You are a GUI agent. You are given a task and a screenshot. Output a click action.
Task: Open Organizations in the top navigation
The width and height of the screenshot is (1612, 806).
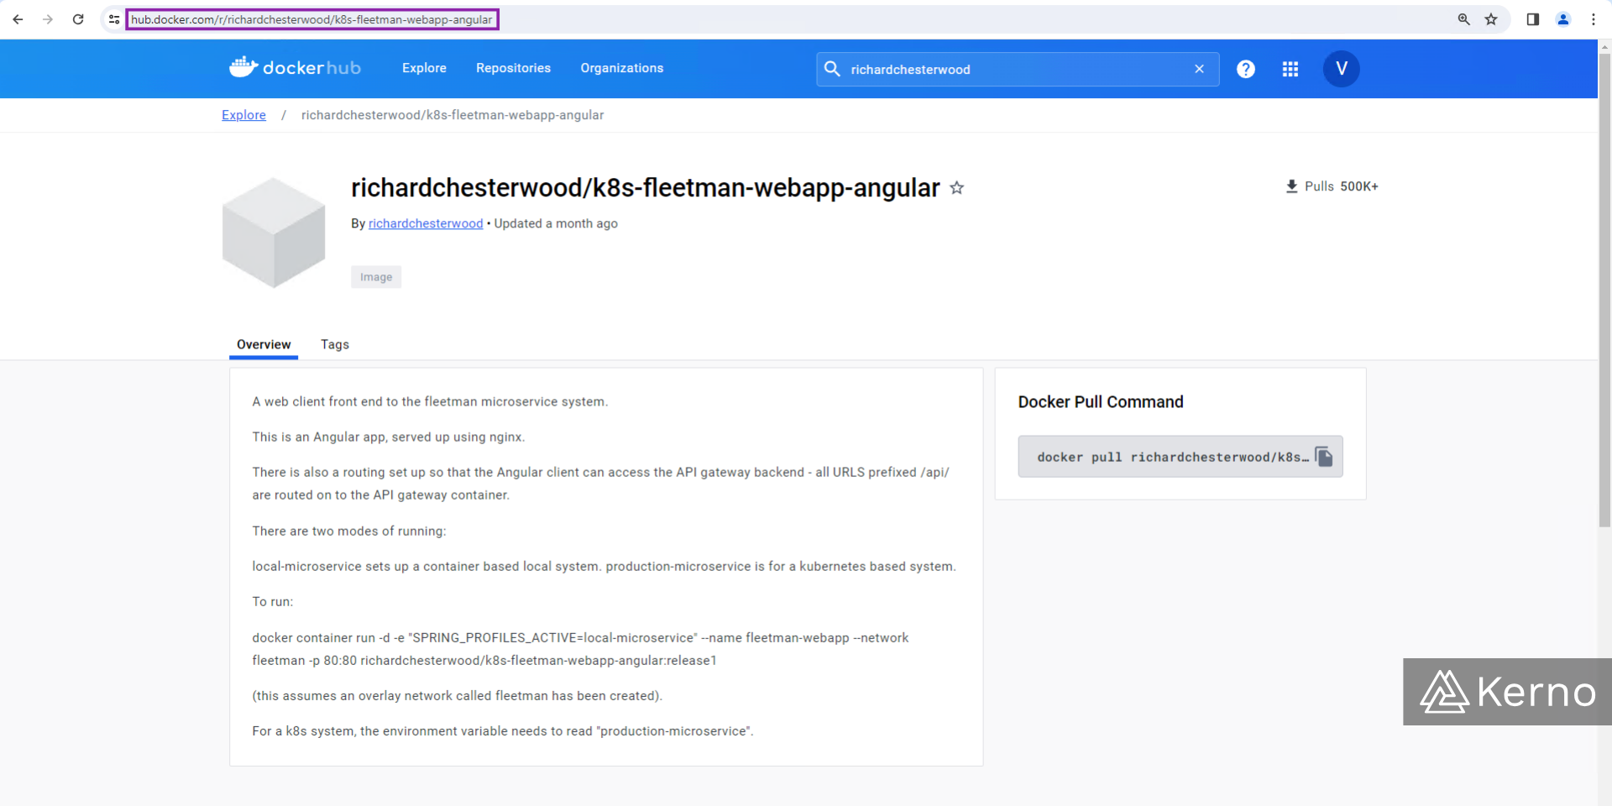622,68
